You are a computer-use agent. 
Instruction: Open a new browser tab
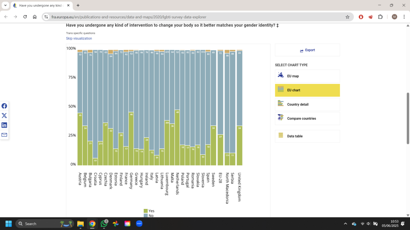[x=78, y=5]
